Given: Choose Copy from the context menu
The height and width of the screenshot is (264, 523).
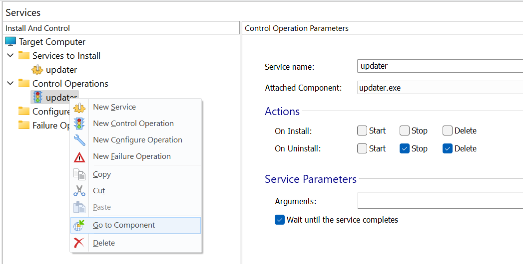Looking at the screenshot, I should (x=102, y=174).
